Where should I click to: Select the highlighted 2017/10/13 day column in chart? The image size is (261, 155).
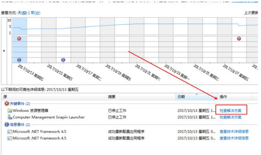pyautogui.click(x=19, y=40)
